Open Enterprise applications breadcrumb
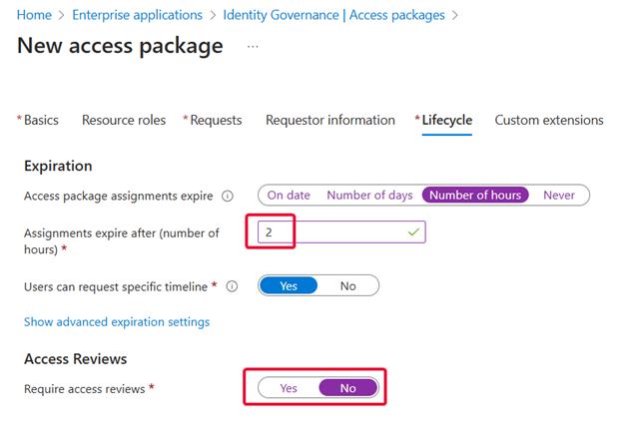Screen dimensions: 623x443 [x=137, y=15]
